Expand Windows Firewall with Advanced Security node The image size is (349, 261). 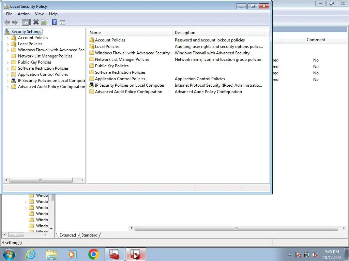[7, 50]
